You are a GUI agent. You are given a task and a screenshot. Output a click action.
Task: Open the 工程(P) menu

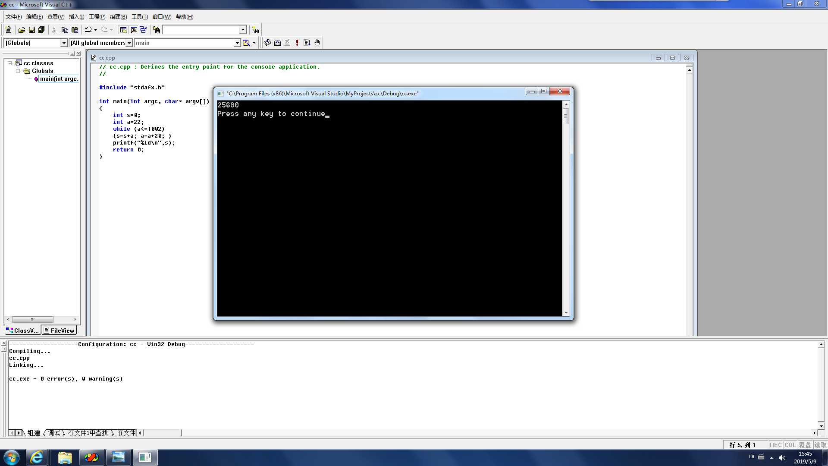coord(97,17)
